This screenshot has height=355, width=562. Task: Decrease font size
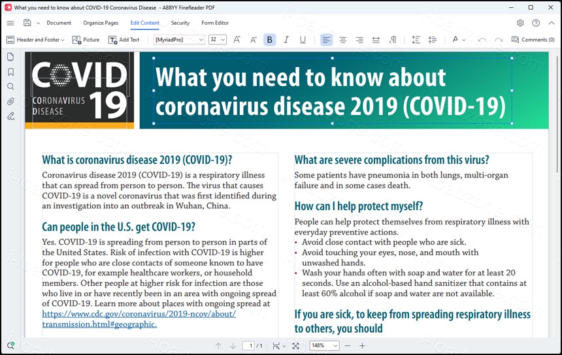click(254, 40)
